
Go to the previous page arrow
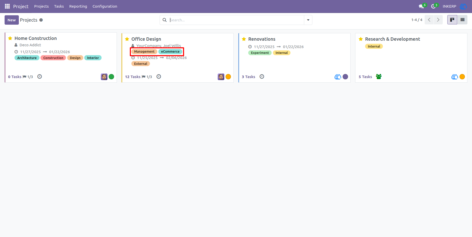pyautogui.click(x=429, y=20)
